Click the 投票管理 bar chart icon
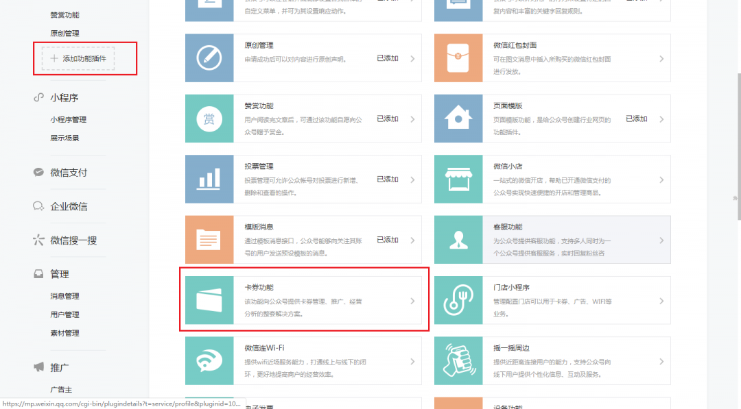 click(209, 179)
